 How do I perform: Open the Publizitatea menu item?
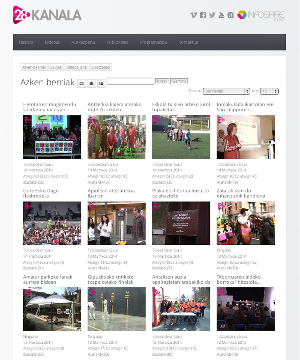117,42
